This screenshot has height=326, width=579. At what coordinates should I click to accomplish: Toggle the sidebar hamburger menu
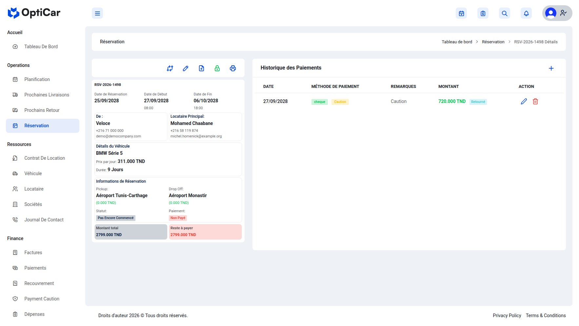[x=97, y=13]
